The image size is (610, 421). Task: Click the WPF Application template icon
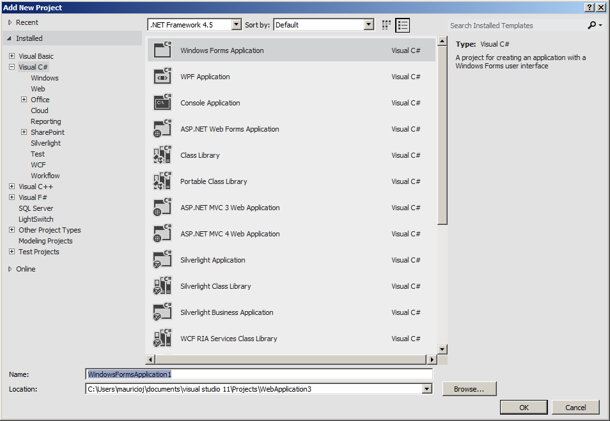(x=162, y=76)
